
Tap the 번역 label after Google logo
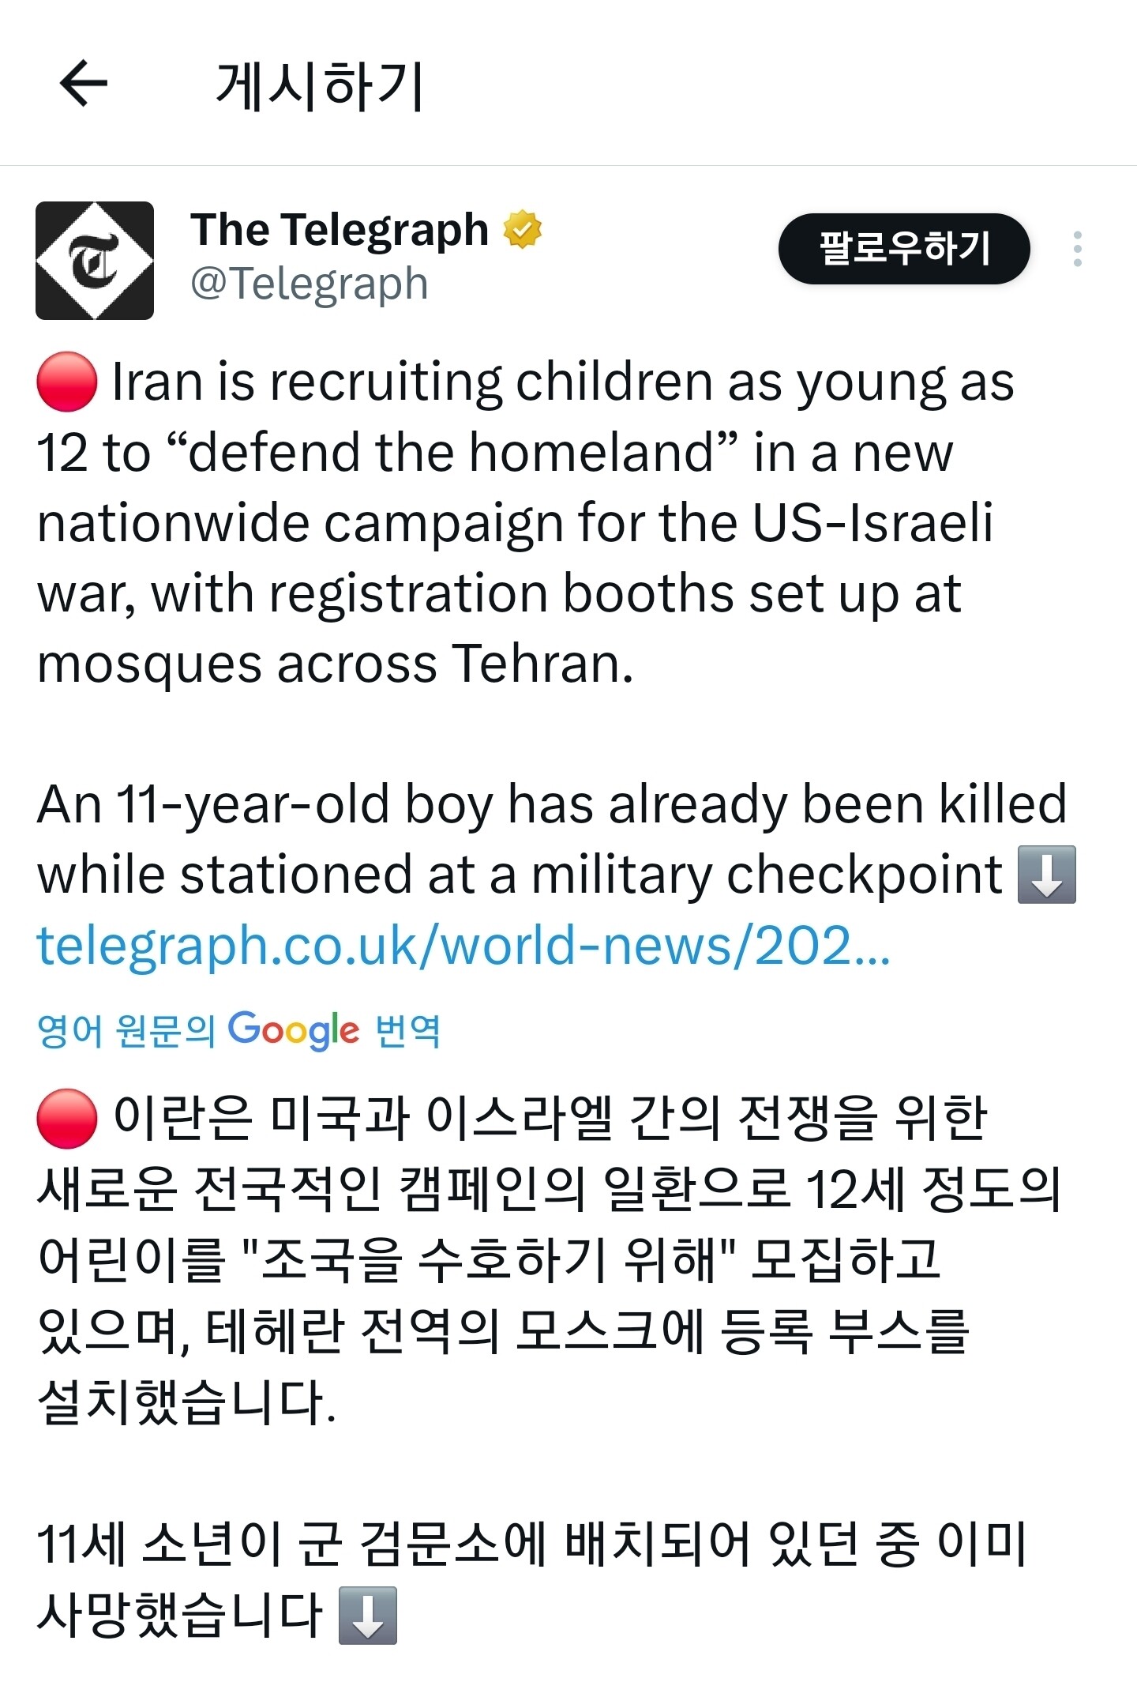(407, 1030)
